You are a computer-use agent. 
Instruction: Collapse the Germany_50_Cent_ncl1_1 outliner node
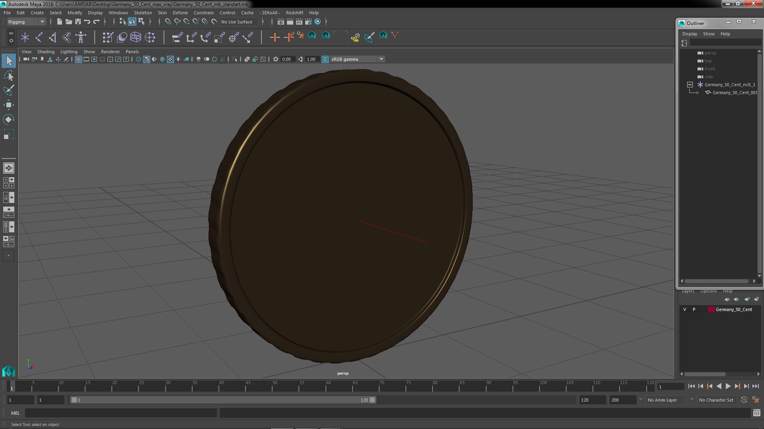[x=690, y=85]
